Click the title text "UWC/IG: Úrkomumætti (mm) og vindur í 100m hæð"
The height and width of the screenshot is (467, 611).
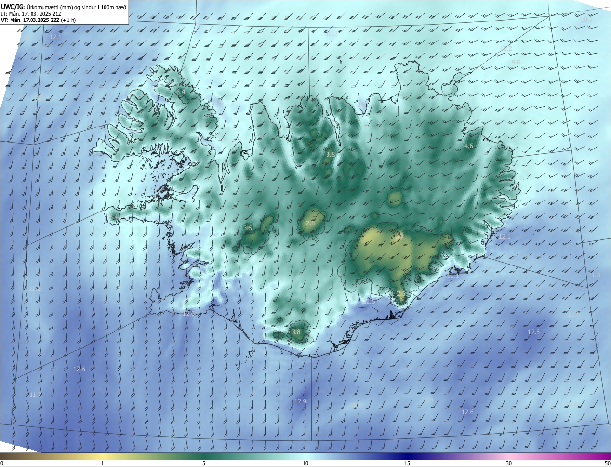63,7
